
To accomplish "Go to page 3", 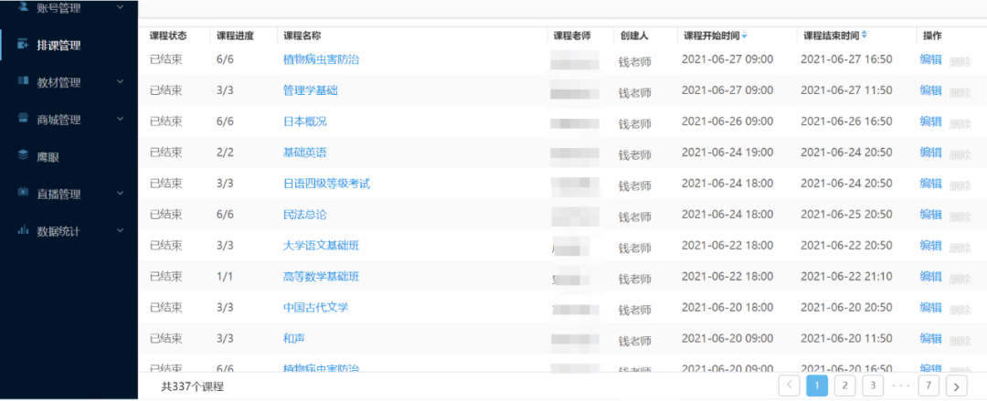I will [x=873, y=385].
